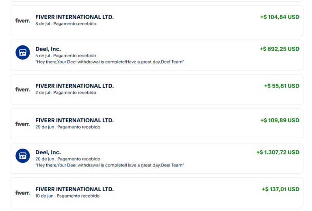
Task: Select the +$ 692,25 USD amount
Action: pos(279,49)
